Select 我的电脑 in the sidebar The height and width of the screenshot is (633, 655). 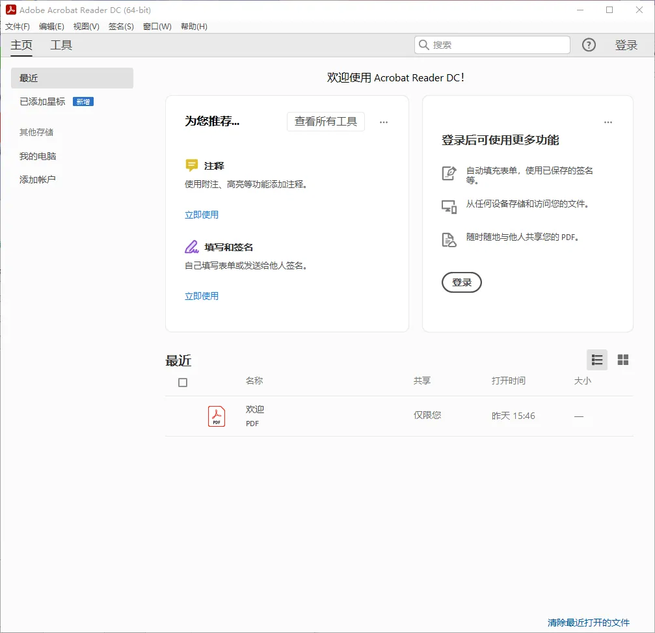point(38,156)
